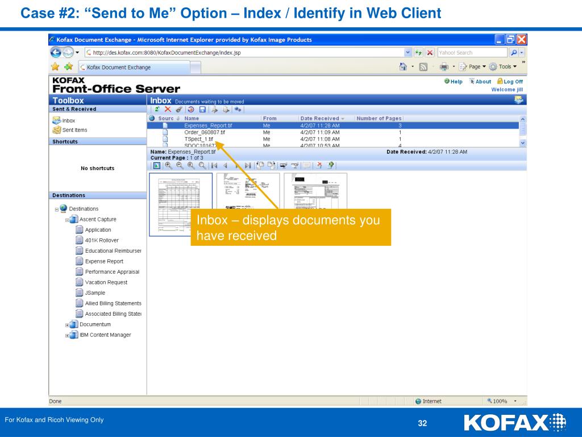Click the browser Home icon
The width and height of the screenshot is (582, 437).
point(403,67)
